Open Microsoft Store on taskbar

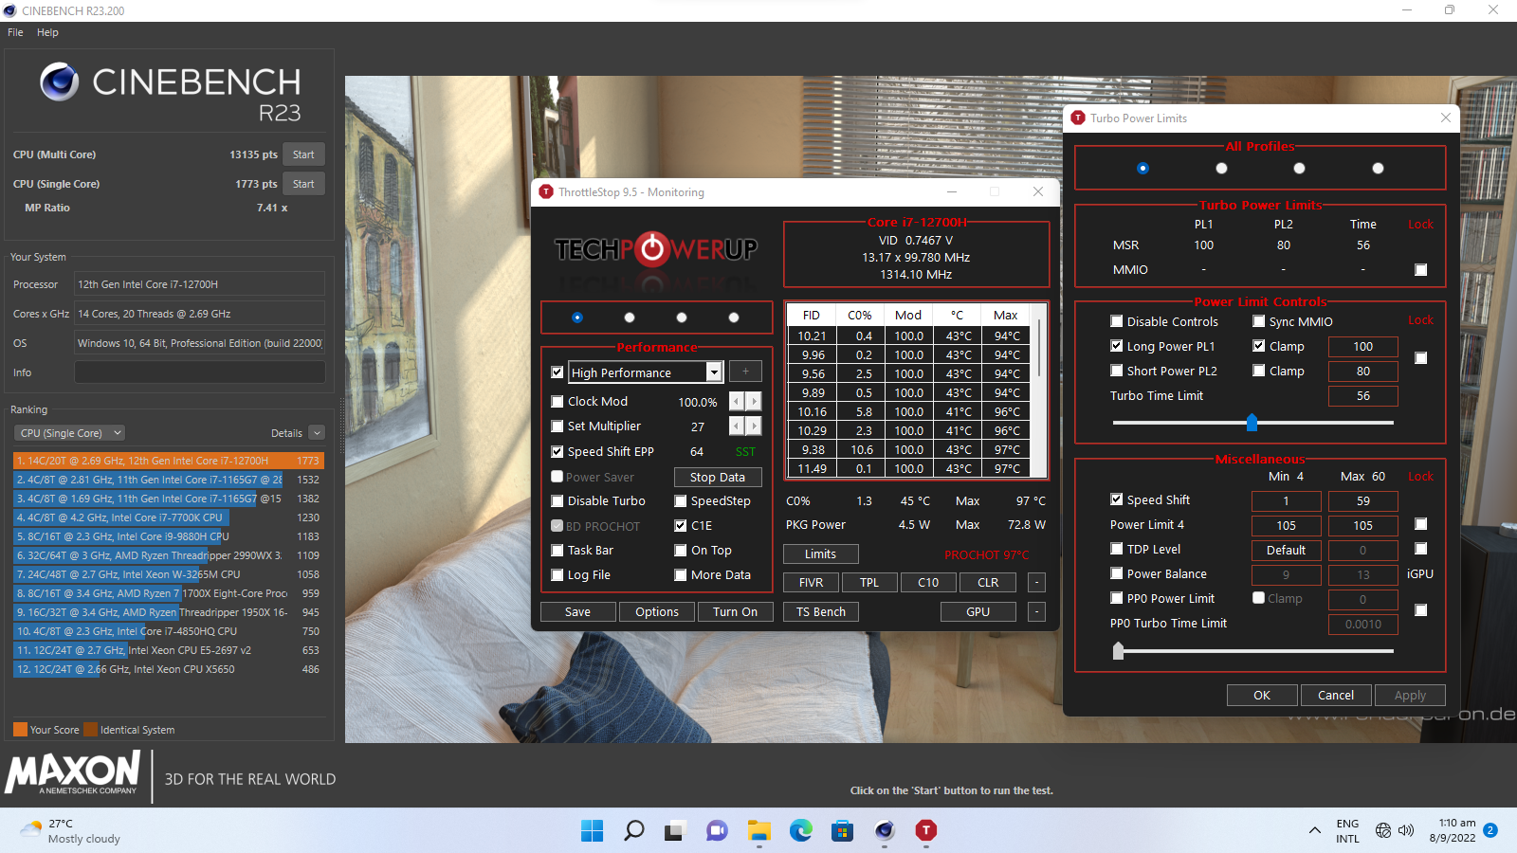point(842,831)
